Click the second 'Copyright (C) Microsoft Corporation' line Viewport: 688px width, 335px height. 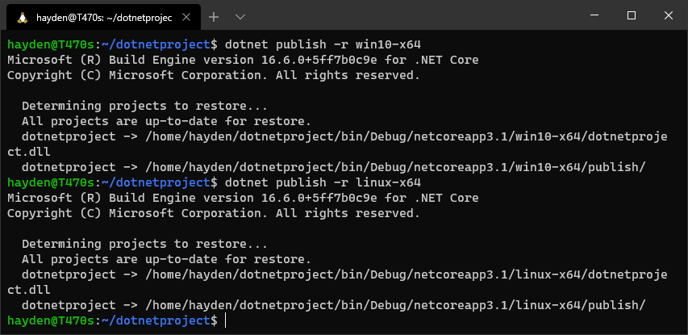point(214,213)
